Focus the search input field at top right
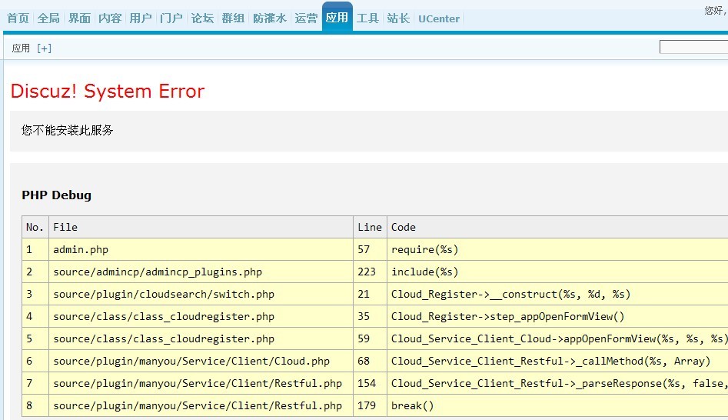The height and width of the screenshot is (420, 728). (x=693, y=47)
